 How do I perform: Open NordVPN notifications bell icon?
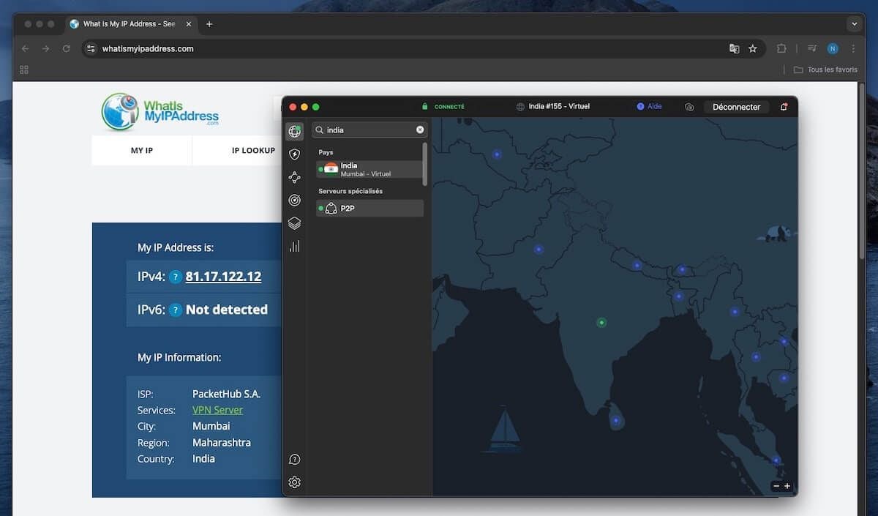click(x=784, y=107)
